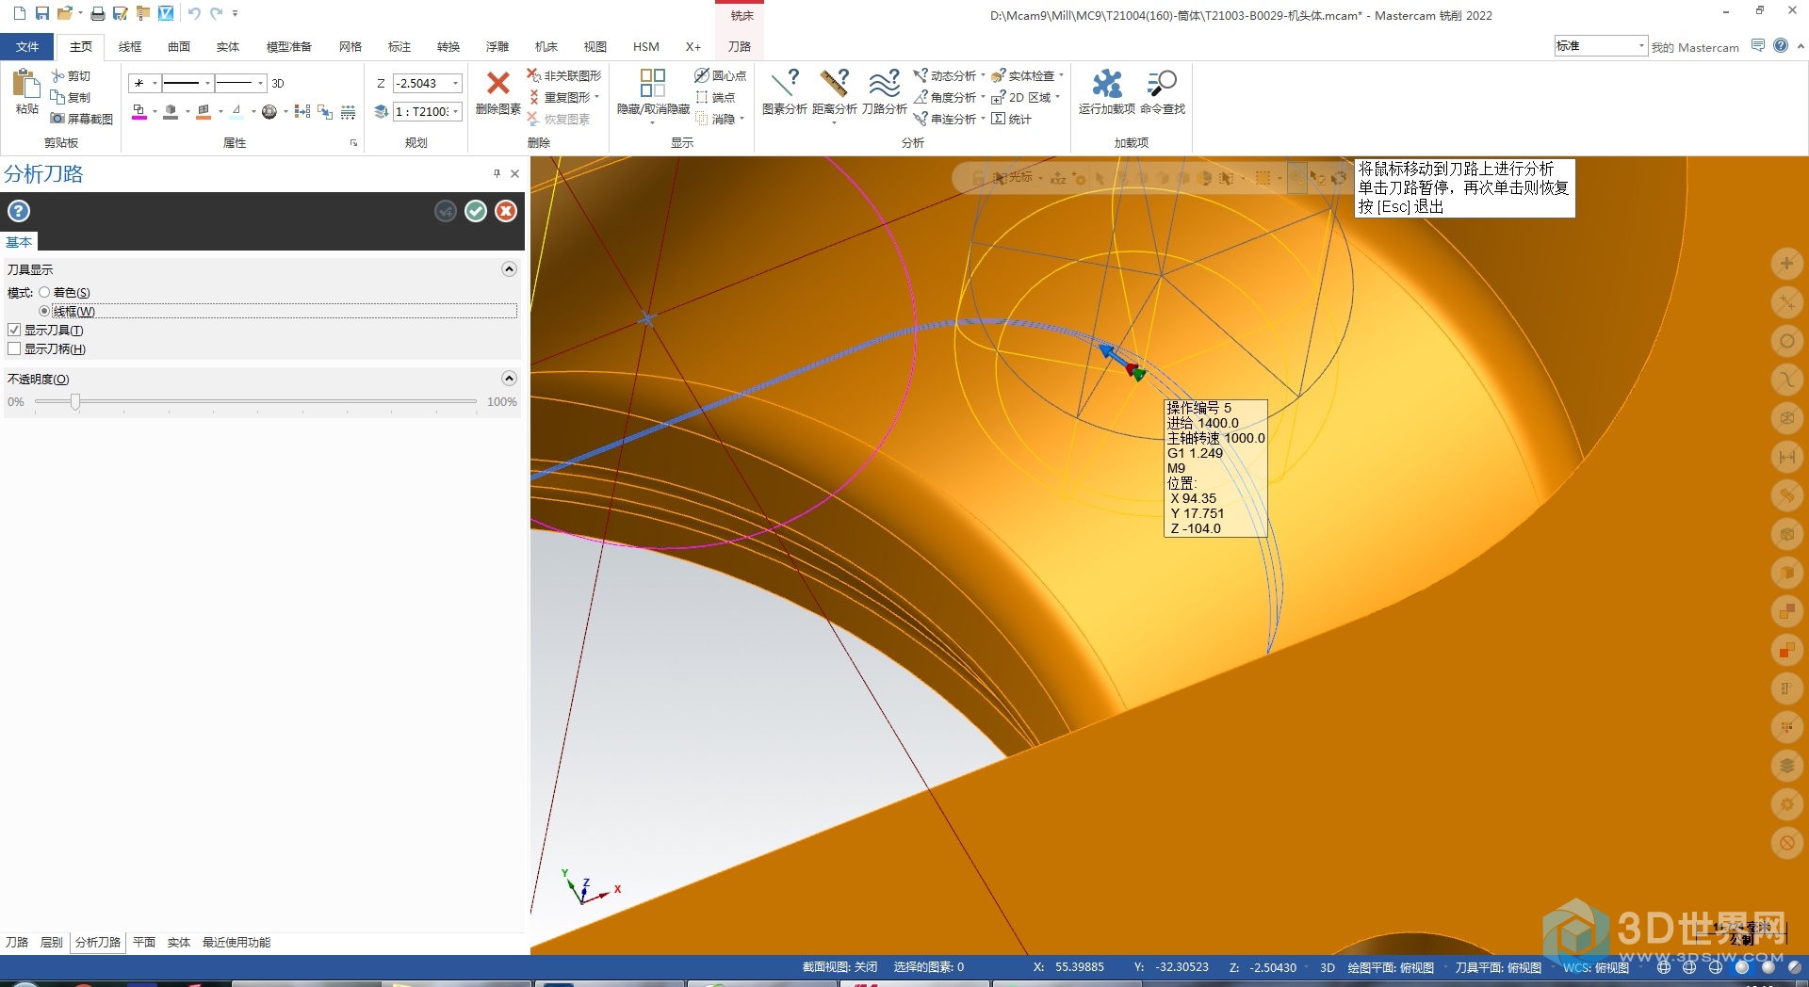Click the print icon in quick access toolbar
This screenshot has height=987, width=1809.
(97, 13)
